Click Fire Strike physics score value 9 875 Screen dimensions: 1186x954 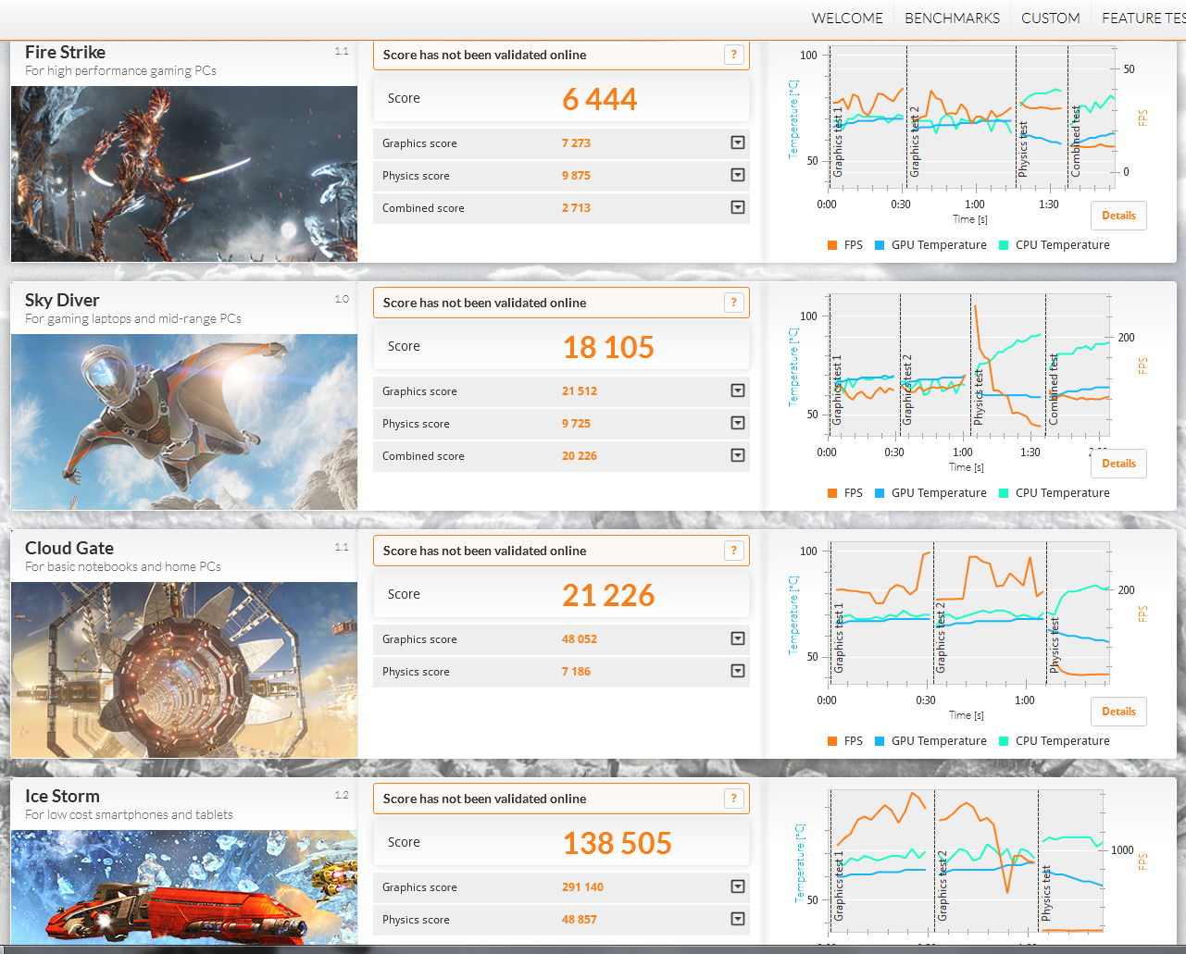(x=576, y=176)
